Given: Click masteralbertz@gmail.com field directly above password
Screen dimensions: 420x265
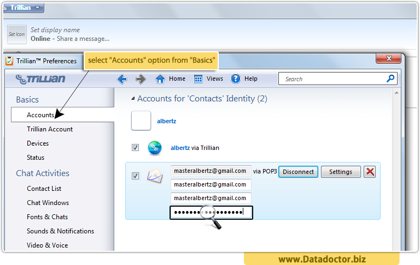Looking at the screenshot, I should 211,198.
